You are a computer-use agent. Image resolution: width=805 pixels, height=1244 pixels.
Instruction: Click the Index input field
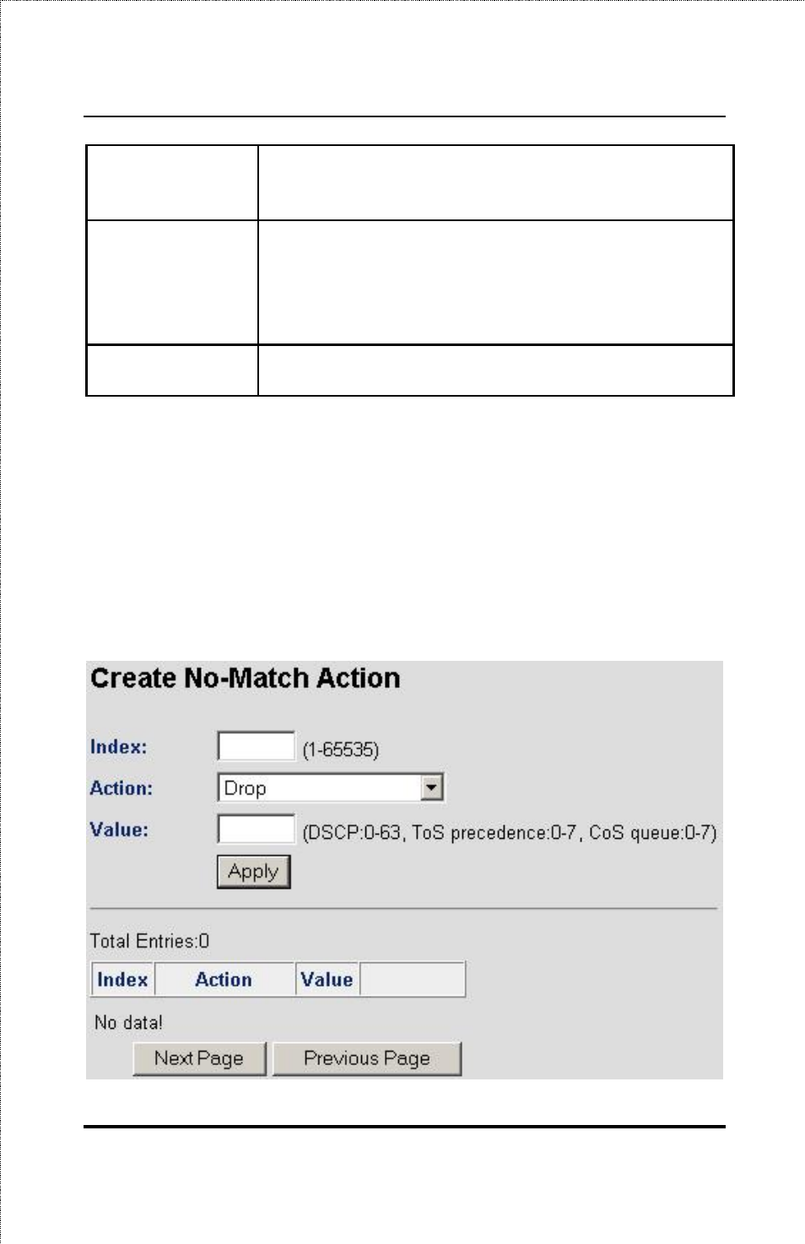256,747
